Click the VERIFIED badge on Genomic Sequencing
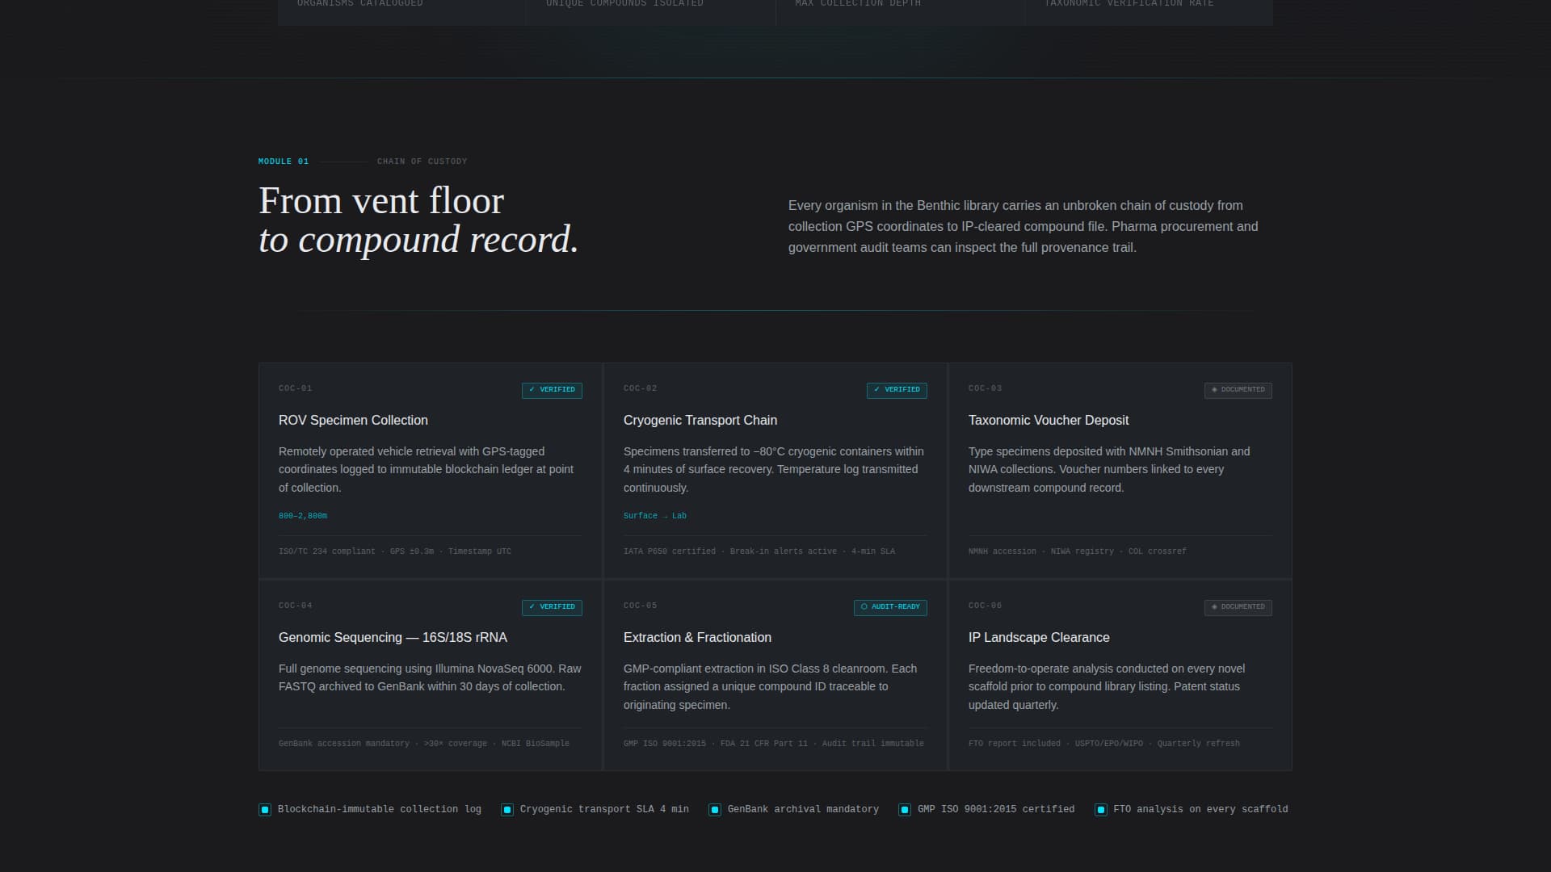This screenshot has height=872, width=1551. (x=553, y=607)
